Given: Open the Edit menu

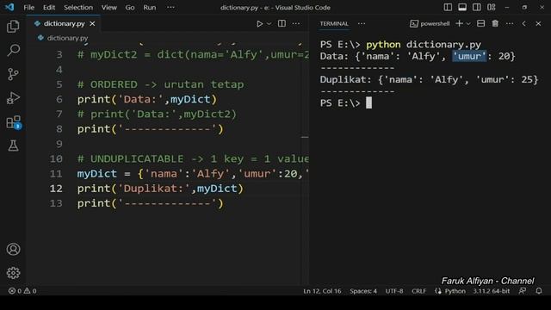Looking at the screenshot, I should 49,8.
